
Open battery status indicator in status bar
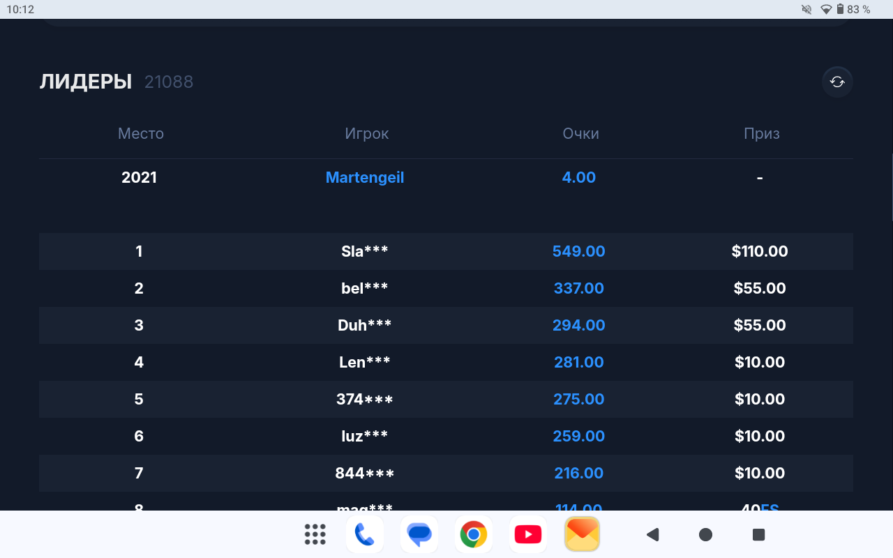841,9
